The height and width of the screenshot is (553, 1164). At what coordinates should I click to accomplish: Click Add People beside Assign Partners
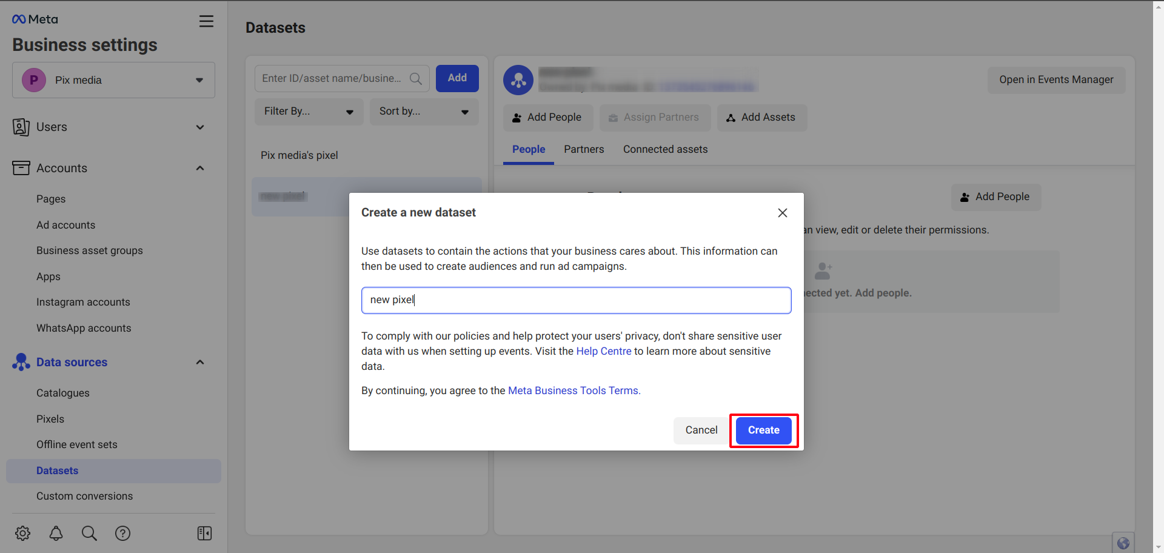tap(548, 118)
